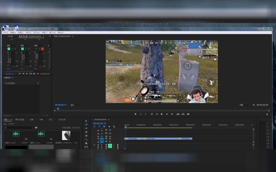Click Go to Out point in Program monitor

tap(172, 114)
